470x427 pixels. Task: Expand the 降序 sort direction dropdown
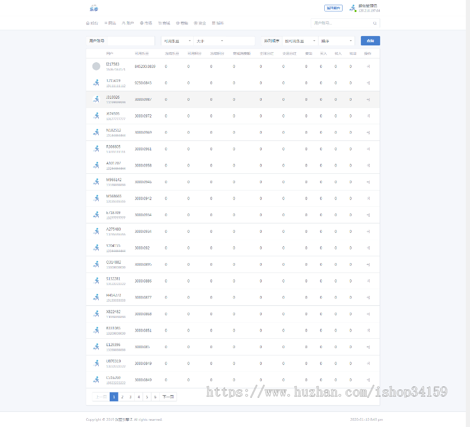click(x=336, y=41)
